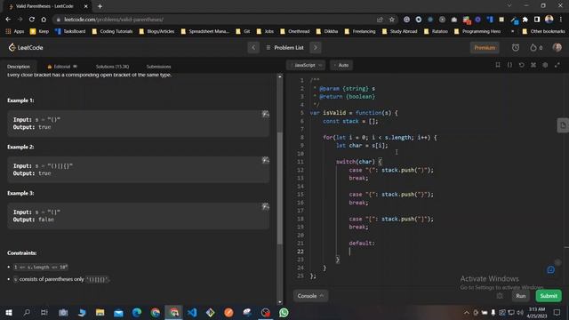The image size is (569, 320).
Task: Open WhatsApp from the taskbar
Action: point(284,312)
